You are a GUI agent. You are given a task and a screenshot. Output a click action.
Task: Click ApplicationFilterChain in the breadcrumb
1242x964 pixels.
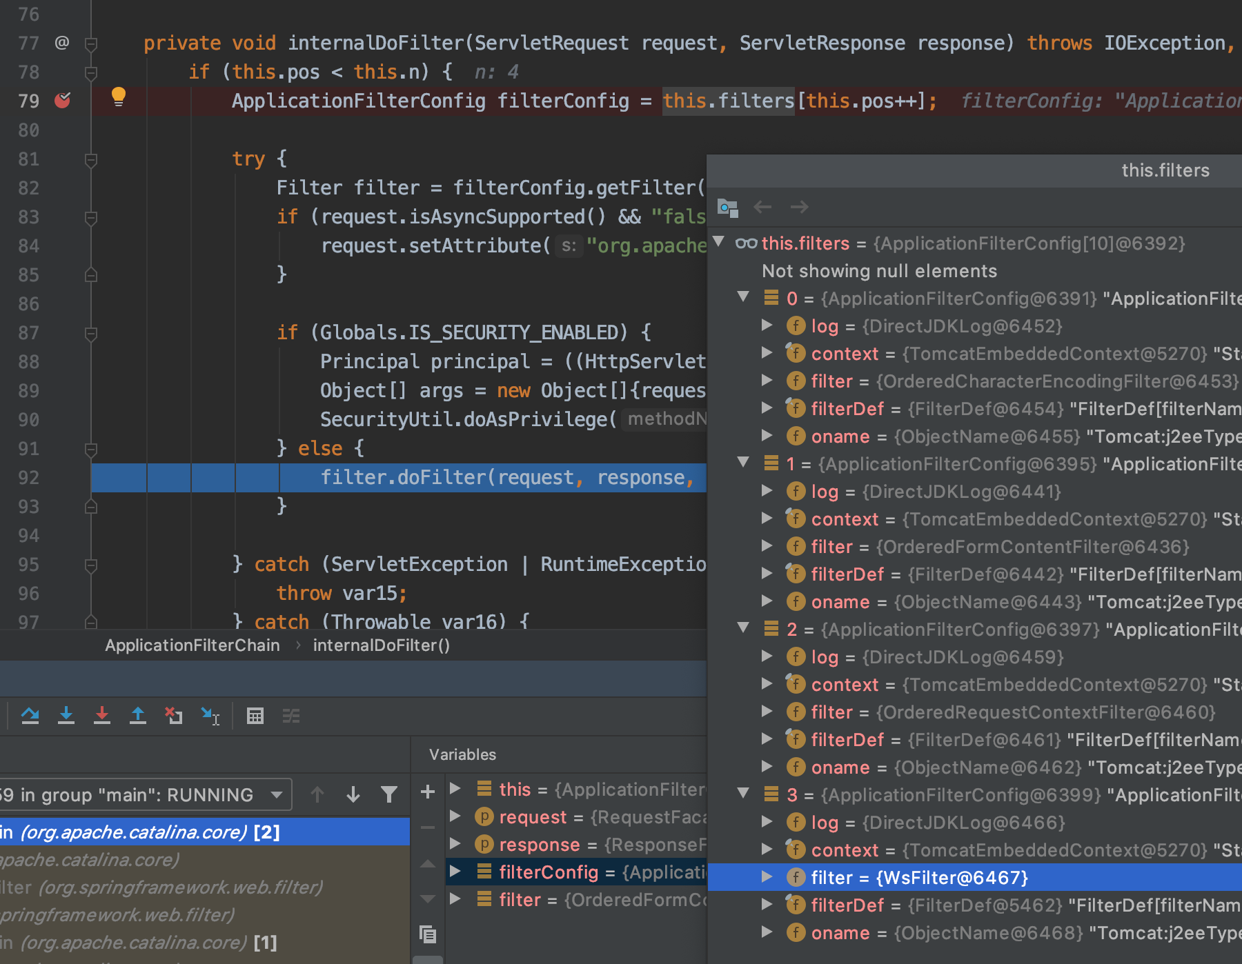pos(193,645)
